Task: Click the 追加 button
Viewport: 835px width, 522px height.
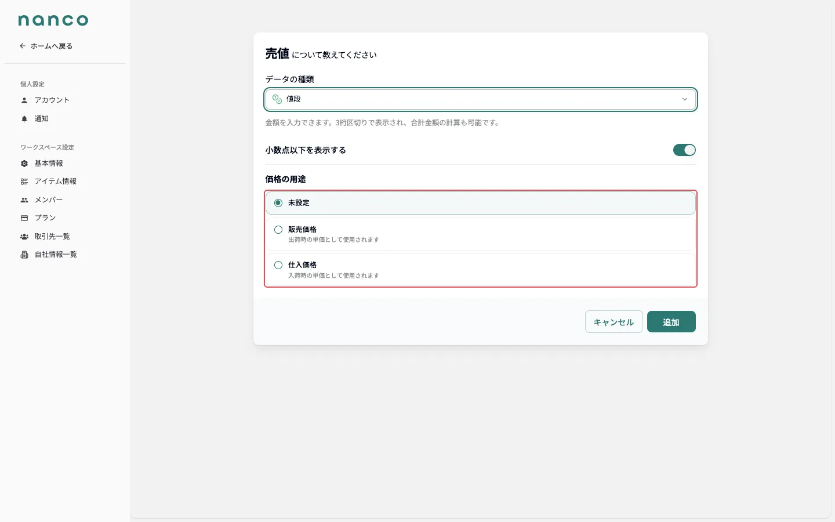Action: 671,322
